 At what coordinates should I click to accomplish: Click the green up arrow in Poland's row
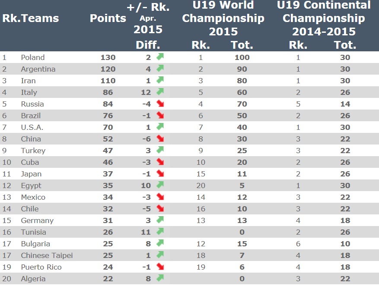[x=160, y=57]
